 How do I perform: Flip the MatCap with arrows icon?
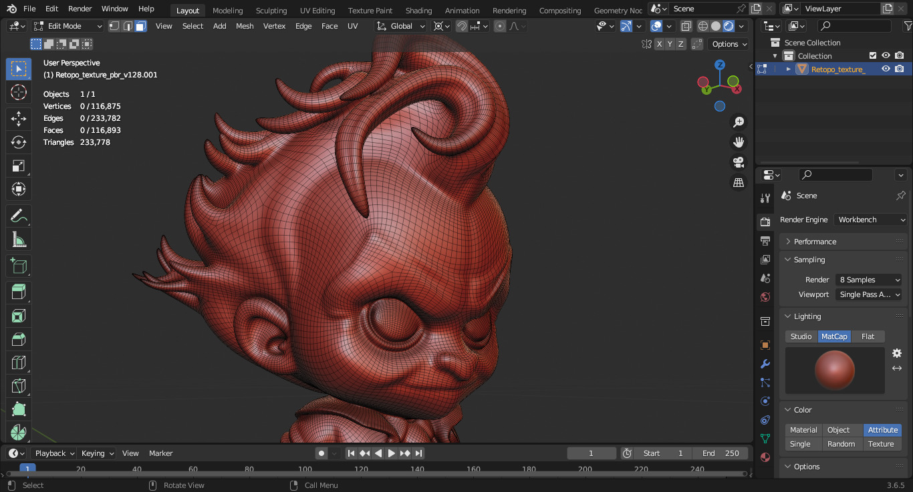click(x=897, y=368)
